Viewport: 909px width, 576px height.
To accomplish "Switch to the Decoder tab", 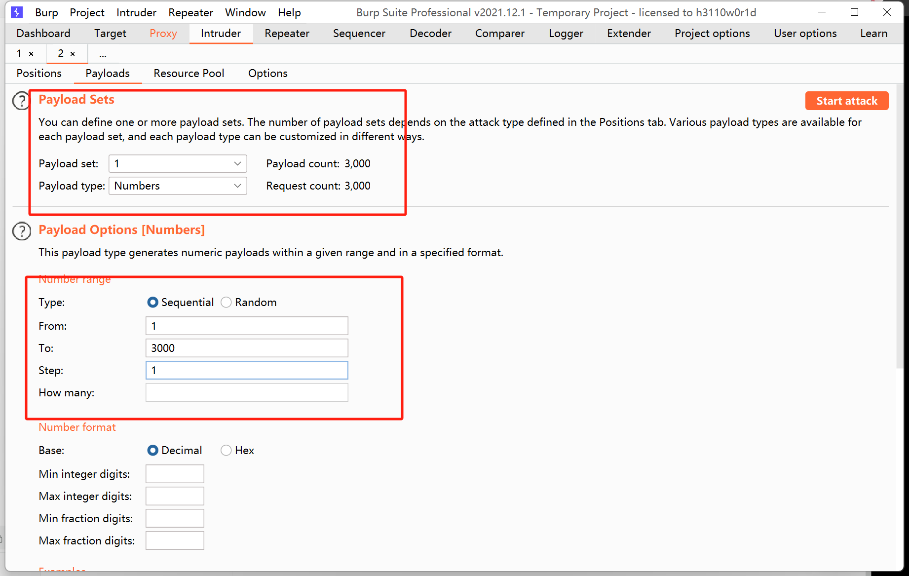I will pos(430,33).
